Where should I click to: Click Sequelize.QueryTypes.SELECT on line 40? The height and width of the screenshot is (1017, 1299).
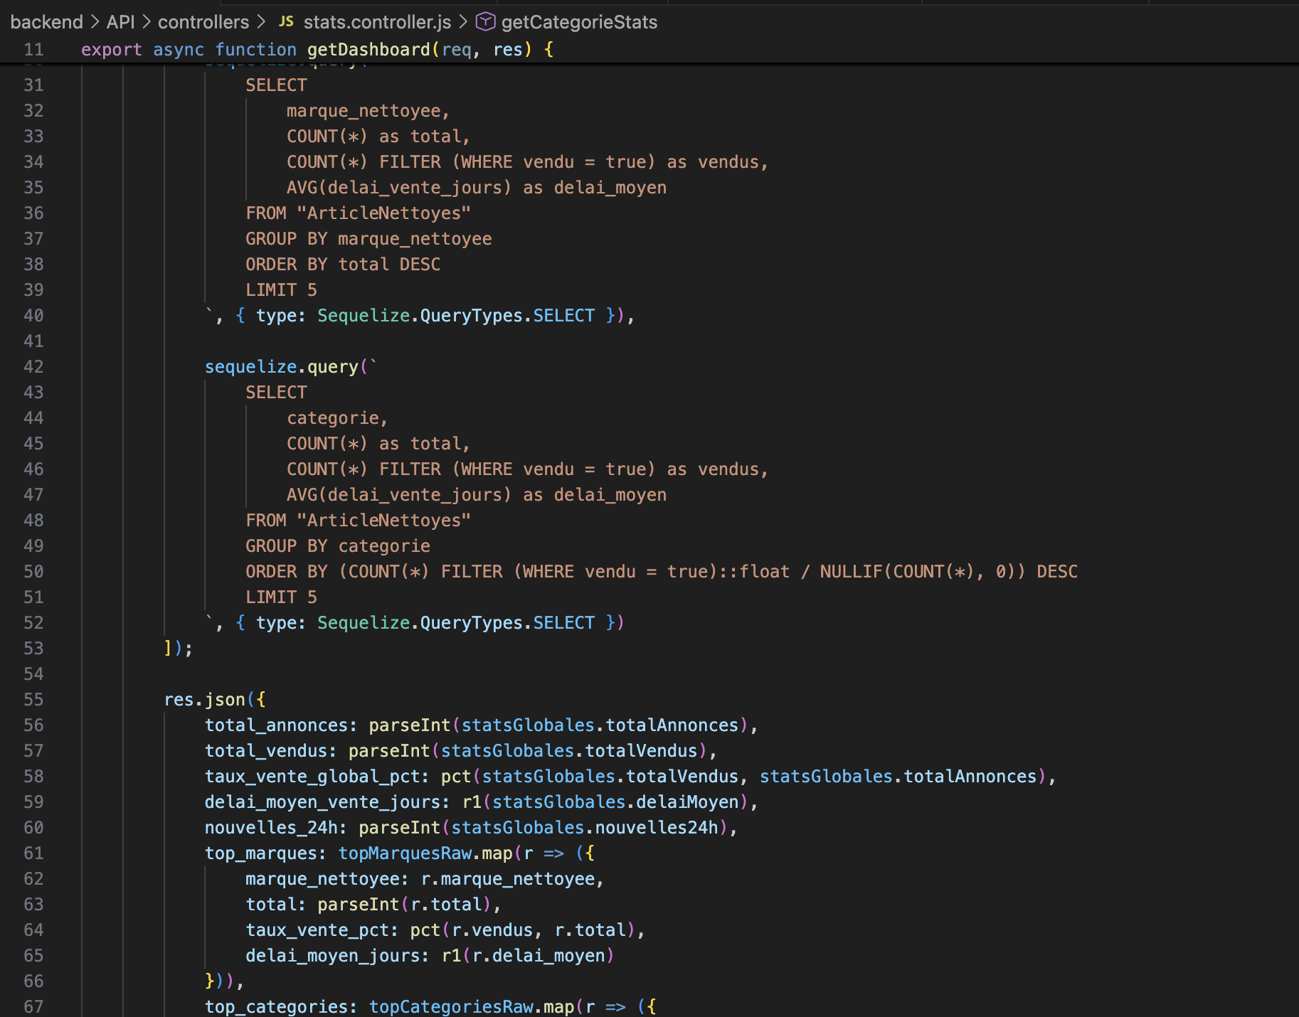click(x=455, y=315)
